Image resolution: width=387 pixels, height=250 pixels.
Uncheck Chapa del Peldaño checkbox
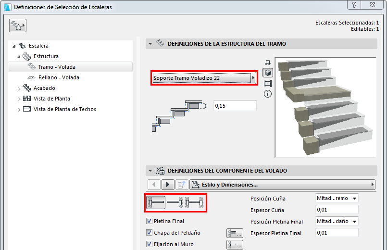pyautogui.click(x=149, y=233)
